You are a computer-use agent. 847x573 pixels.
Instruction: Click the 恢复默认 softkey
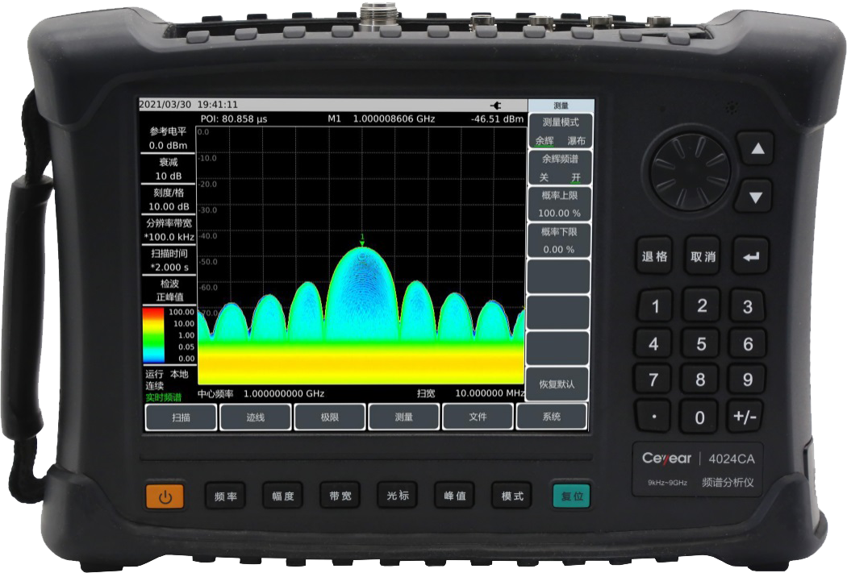point(558,383)
